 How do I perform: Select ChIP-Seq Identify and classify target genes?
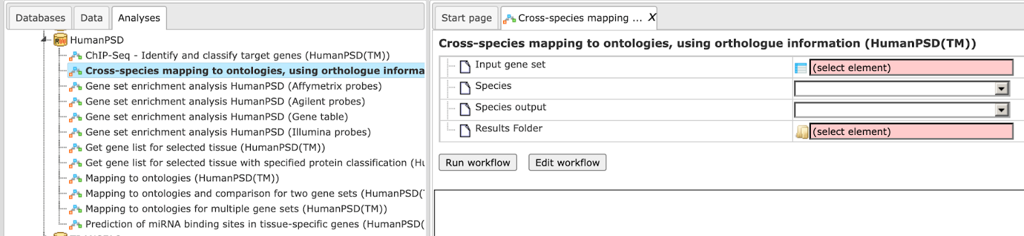[x=237, y=56]
